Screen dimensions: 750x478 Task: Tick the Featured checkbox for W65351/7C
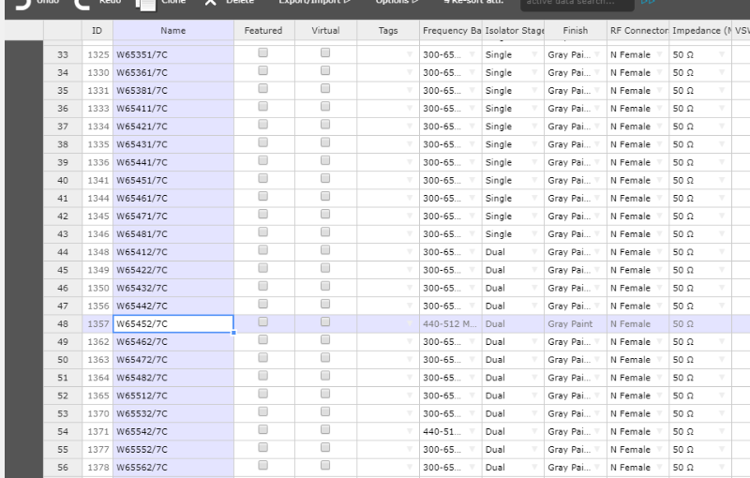click(x=263, y=54)
